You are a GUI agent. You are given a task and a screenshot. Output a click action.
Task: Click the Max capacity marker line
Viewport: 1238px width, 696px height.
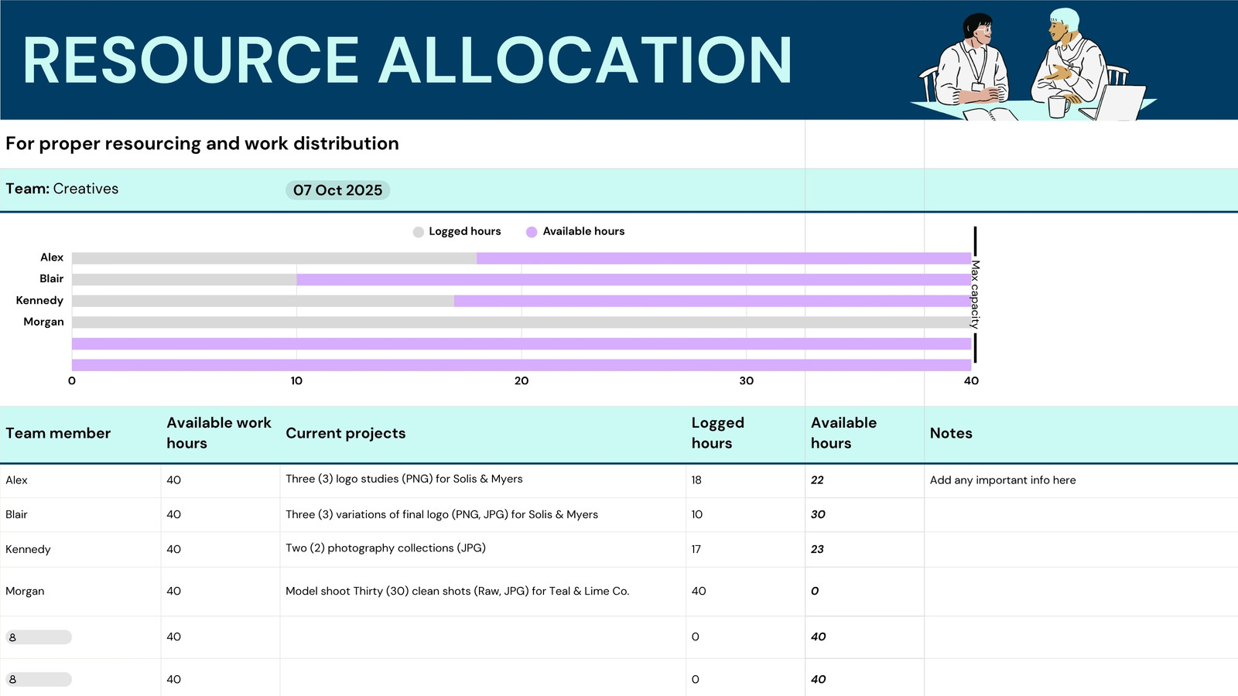975,294
